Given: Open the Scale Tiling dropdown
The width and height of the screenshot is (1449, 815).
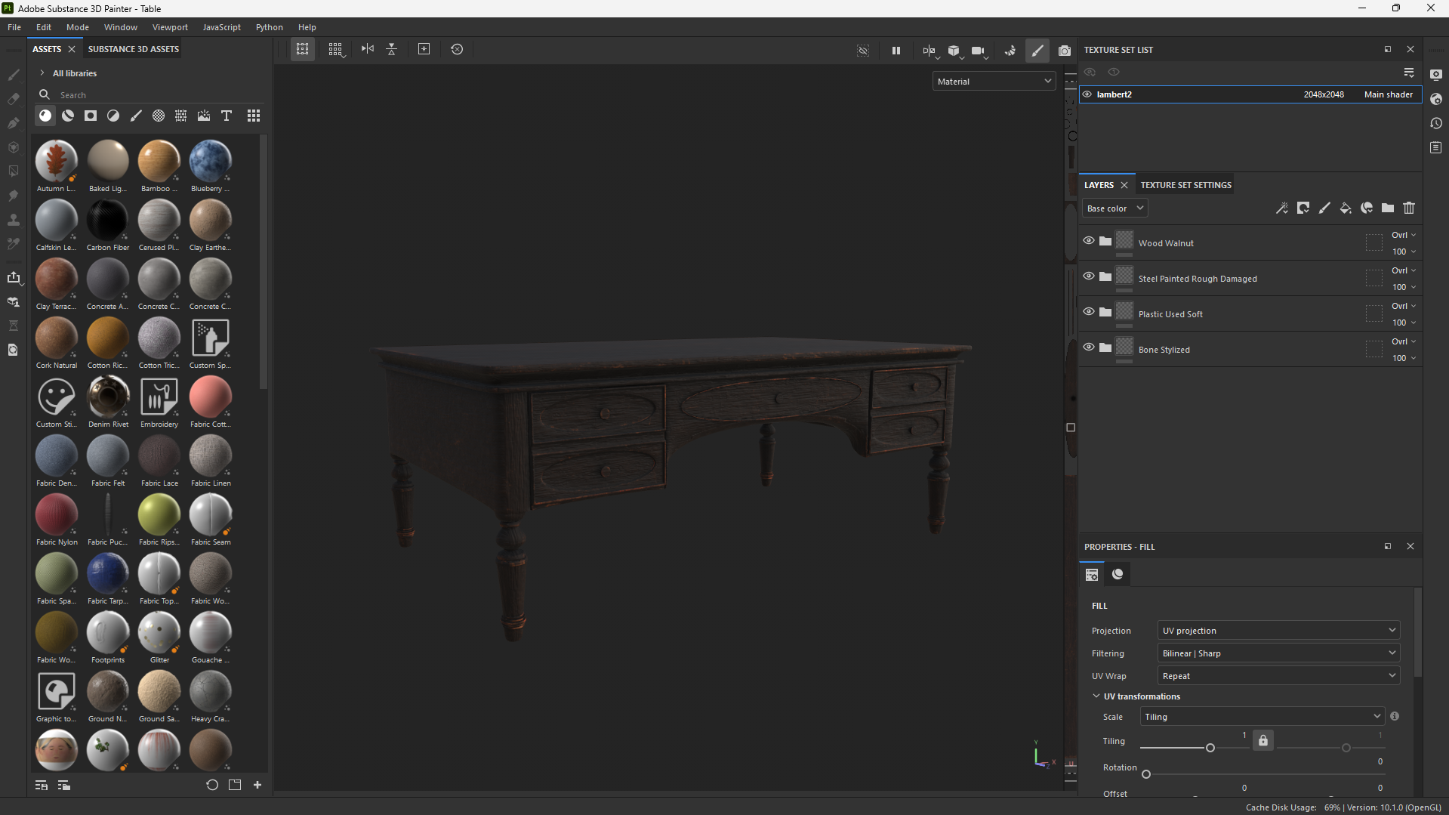Looking at the screenshot, I should (x=1262, y=717).
